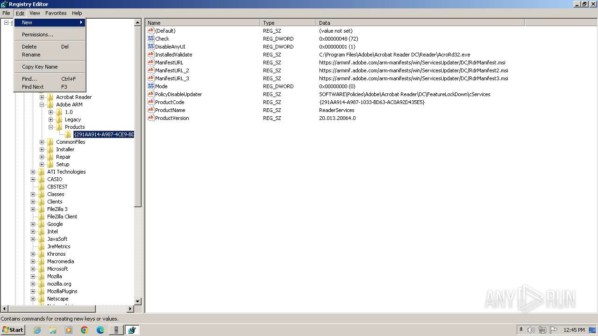
Task: Select the MozillaPlugins key
Action: tap(62, 291)
